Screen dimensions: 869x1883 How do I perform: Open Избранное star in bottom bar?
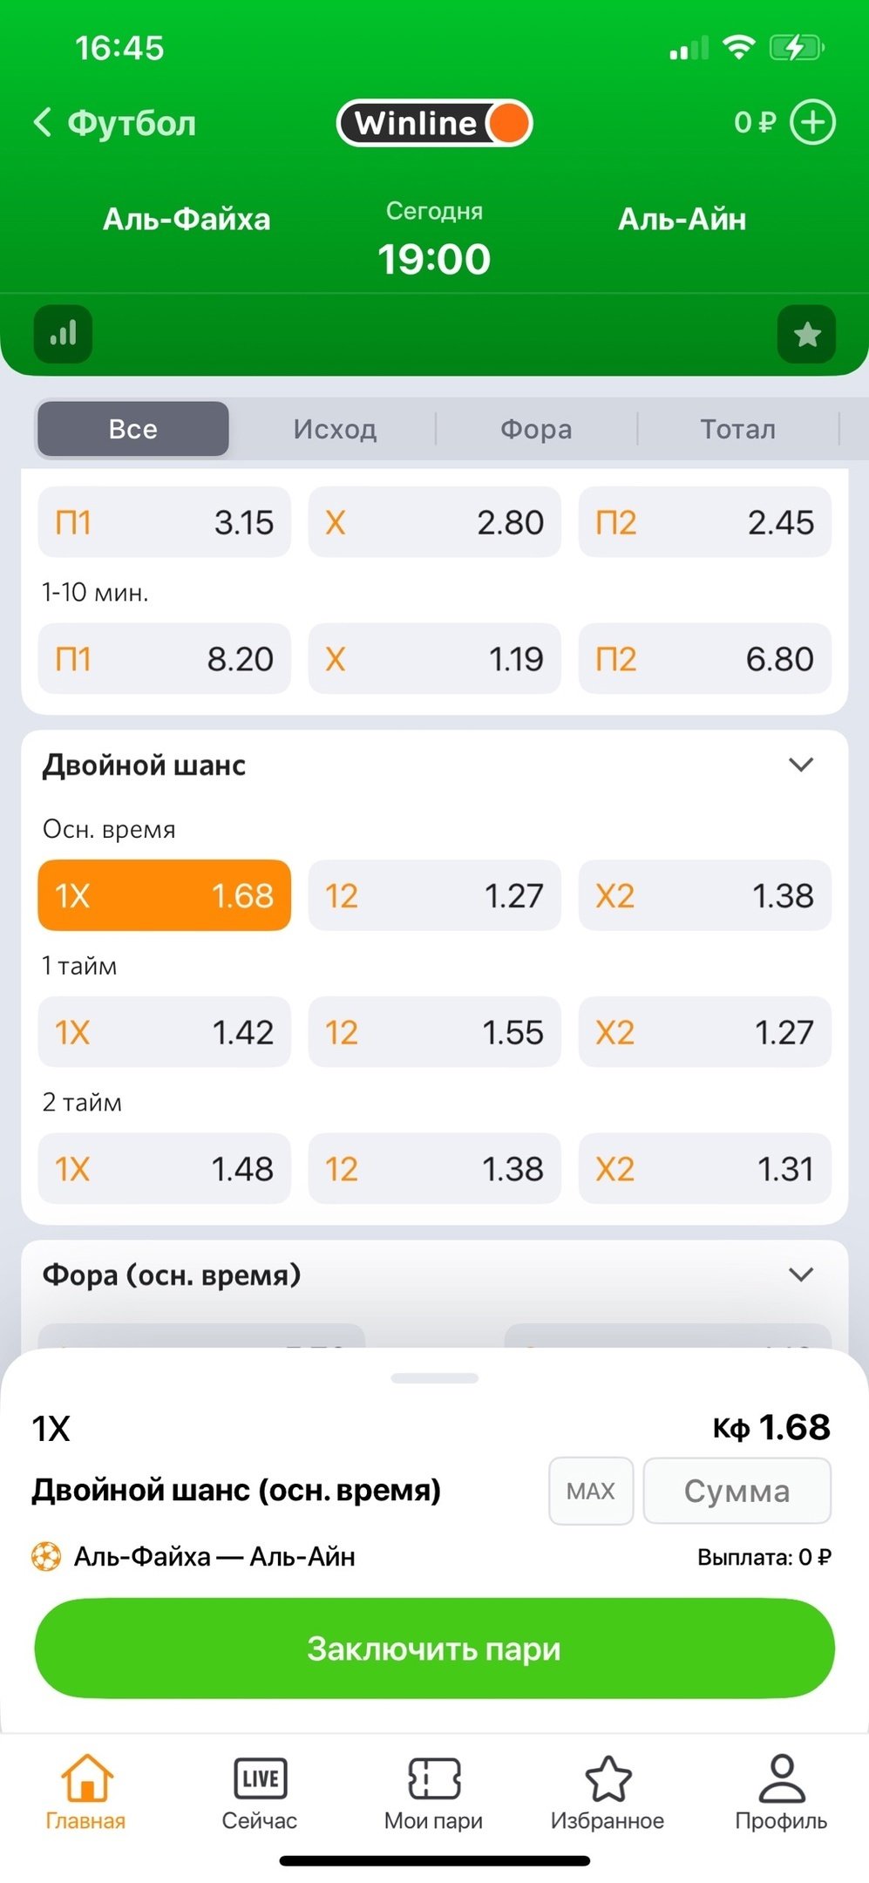(x=608, y=1792)
